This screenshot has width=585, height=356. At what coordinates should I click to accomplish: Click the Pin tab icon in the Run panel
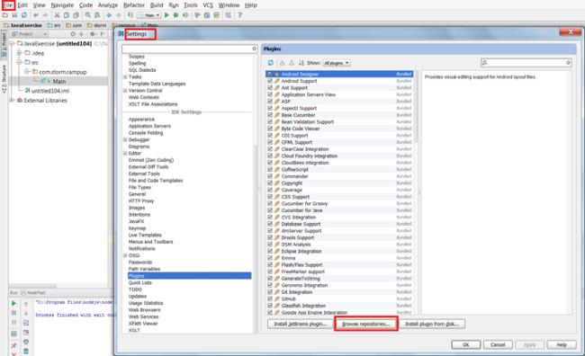13,346
